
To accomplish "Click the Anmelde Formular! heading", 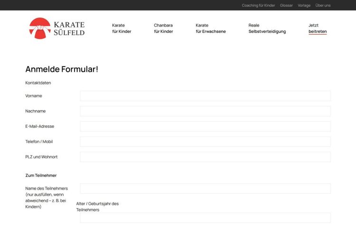I will (x=62, y=69).
